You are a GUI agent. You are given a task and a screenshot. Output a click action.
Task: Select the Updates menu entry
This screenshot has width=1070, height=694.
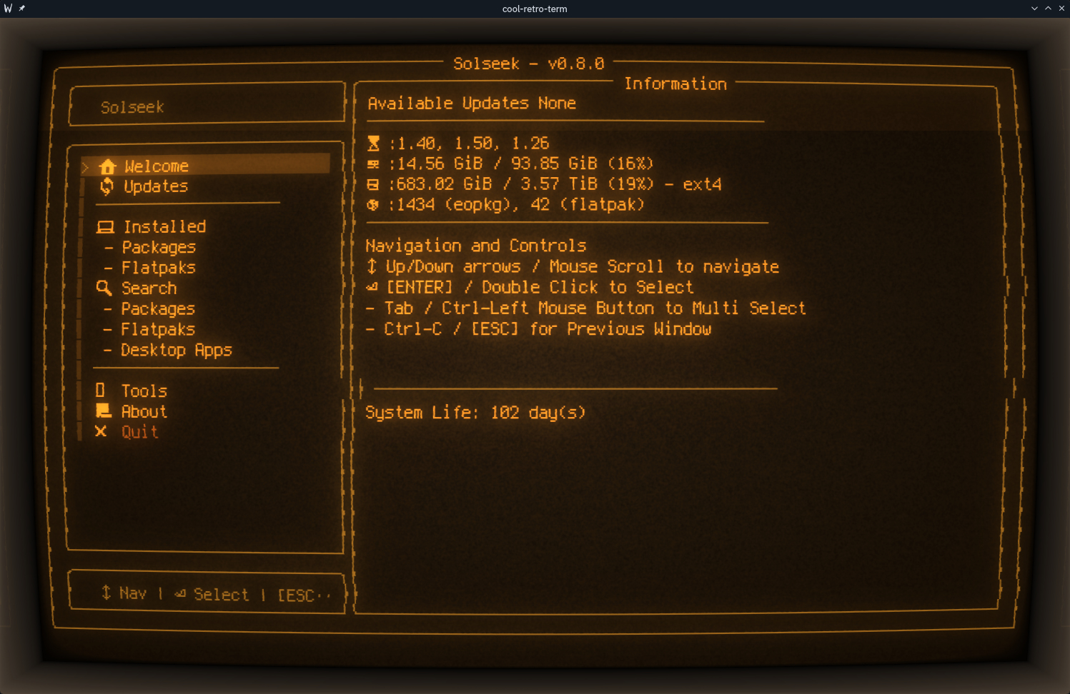pos(155,186)
